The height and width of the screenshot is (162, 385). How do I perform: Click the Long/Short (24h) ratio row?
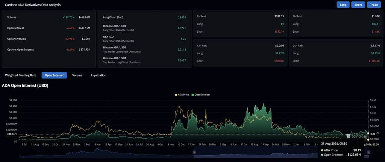pyautogui.click(x=144, y=18)
